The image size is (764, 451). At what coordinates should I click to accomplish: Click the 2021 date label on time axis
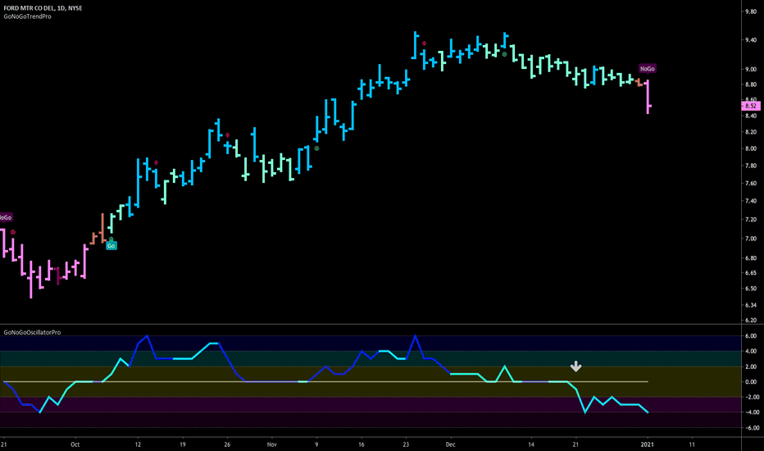(647, 444)
